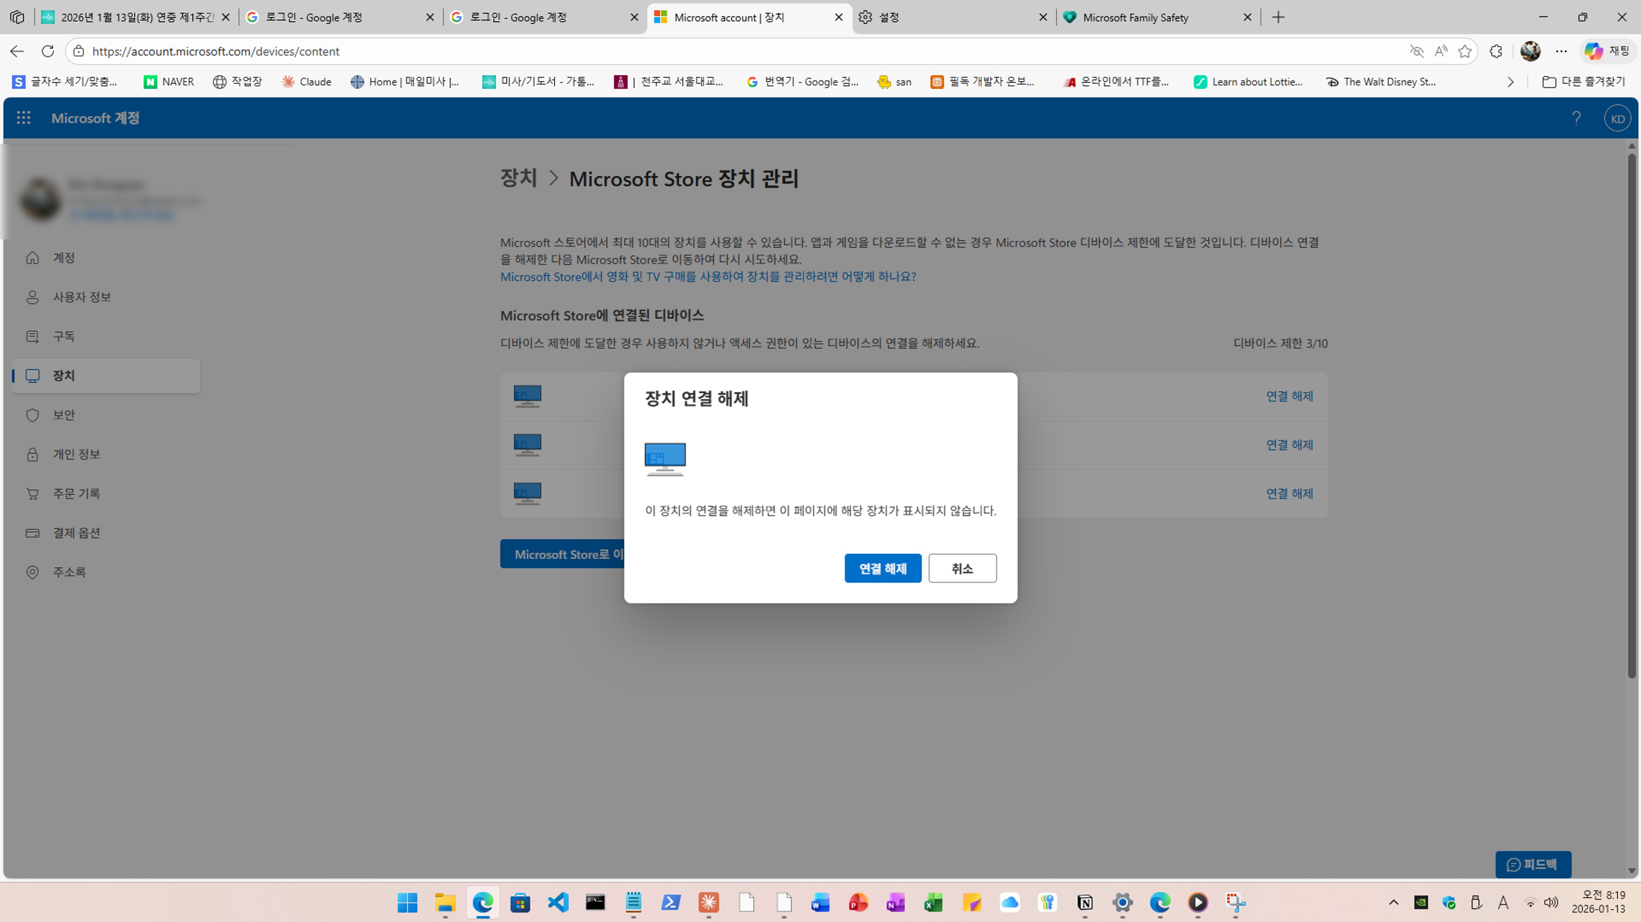The height and width of the screenshot is (922, 1641).
Task: Expand hidden icons in the system tray
Action: pos(1393,903)
